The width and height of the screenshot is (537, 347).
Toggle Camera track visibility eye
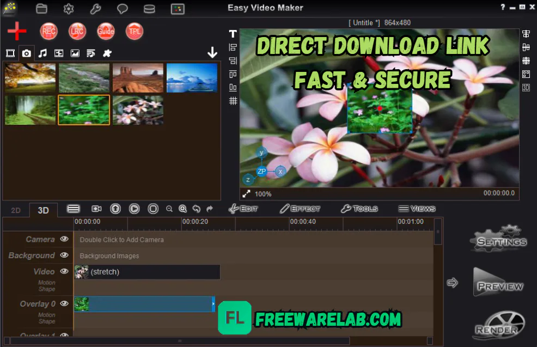[64, 239]
